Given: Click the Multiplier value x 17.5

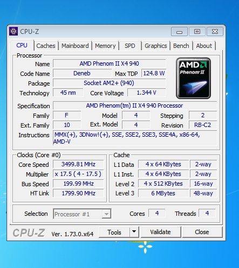Looking at the screenshot, I should pos(78,174).
